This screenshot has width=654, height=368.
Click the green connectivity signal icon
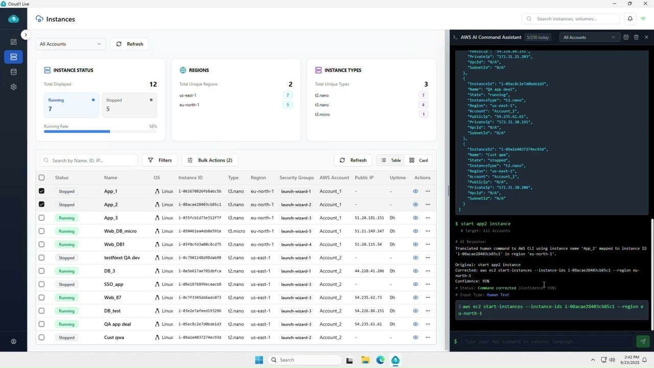point(643,19)
